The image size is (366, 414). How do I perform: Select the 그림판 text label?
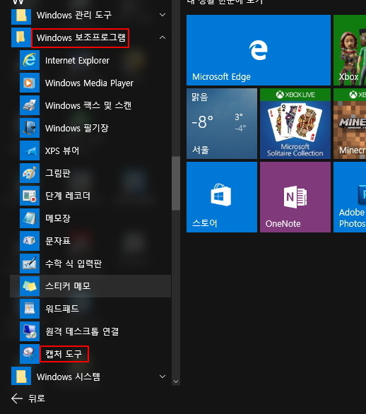[x=58, y=173]
